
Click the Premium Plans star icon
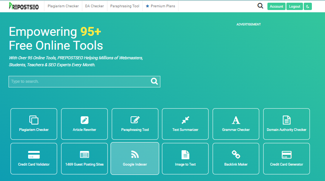coord(147,6)
